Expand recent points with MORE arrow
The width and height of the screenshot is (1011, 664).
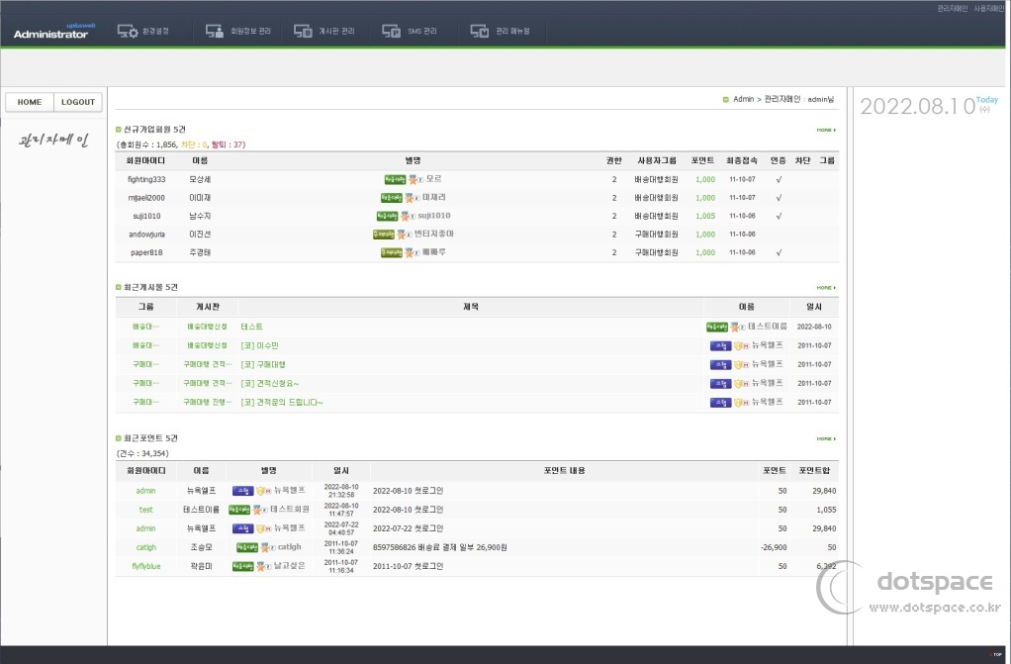tap(826, 438)
